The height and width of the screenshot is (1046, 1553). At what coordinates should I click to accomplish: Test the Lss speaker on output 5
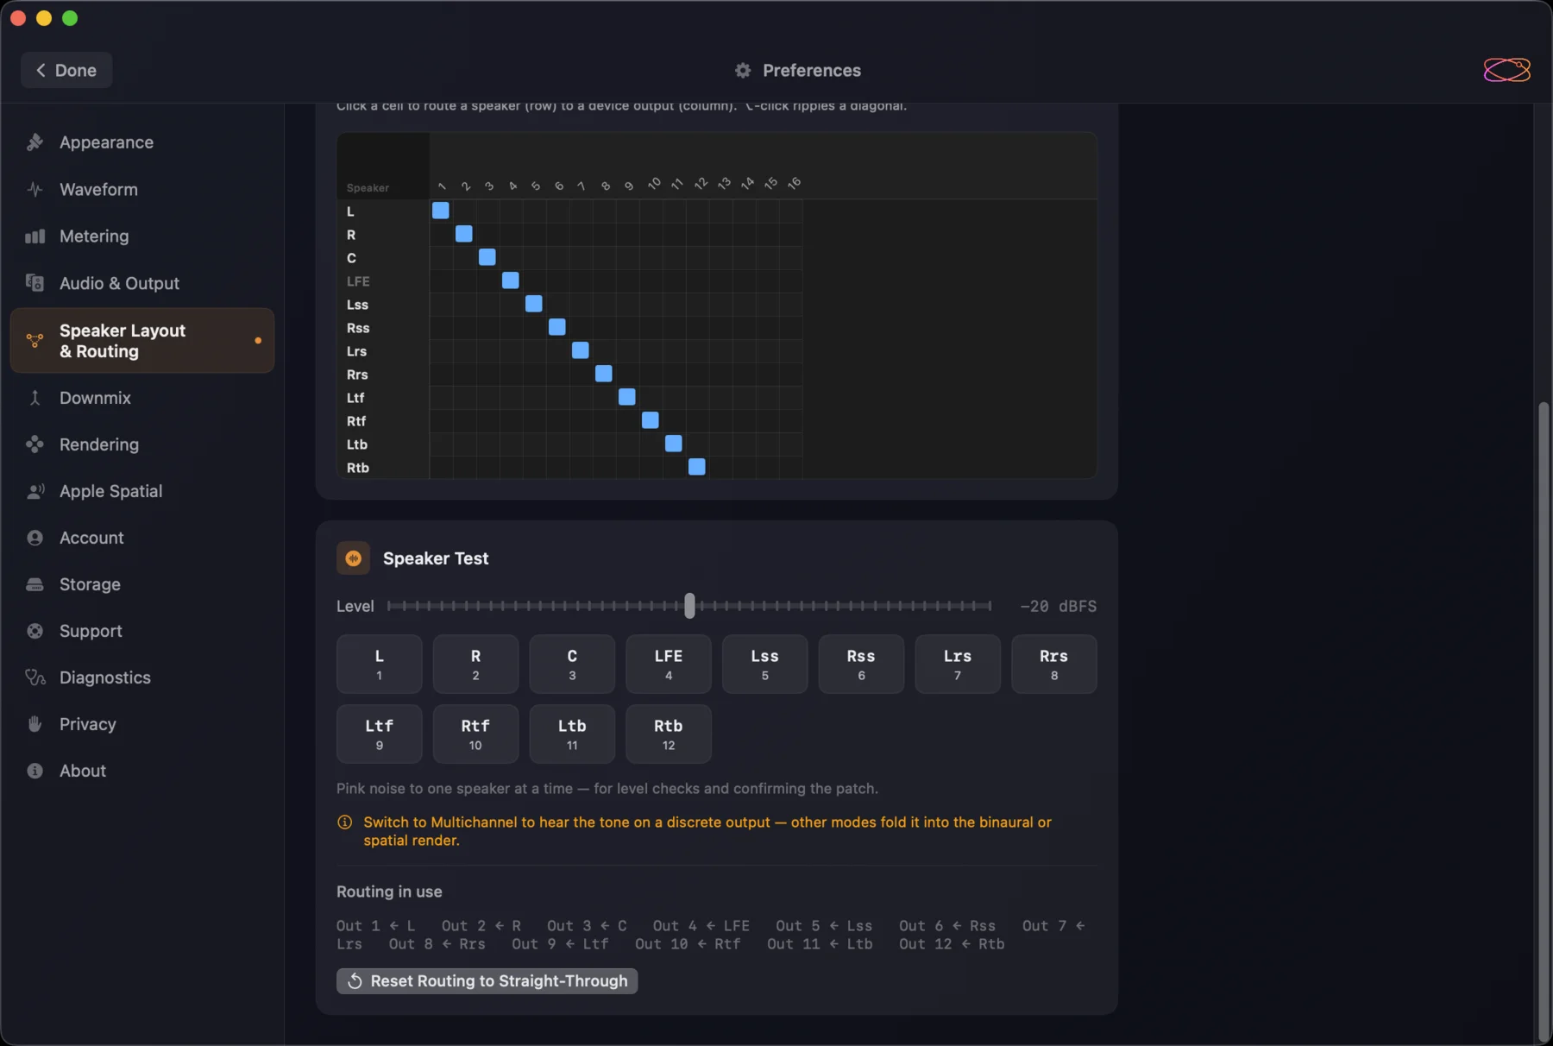(x=764, y=665)
